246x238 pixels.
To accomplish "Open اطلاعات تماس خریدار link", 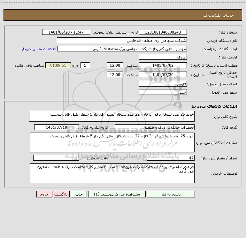I will point(39,49).
